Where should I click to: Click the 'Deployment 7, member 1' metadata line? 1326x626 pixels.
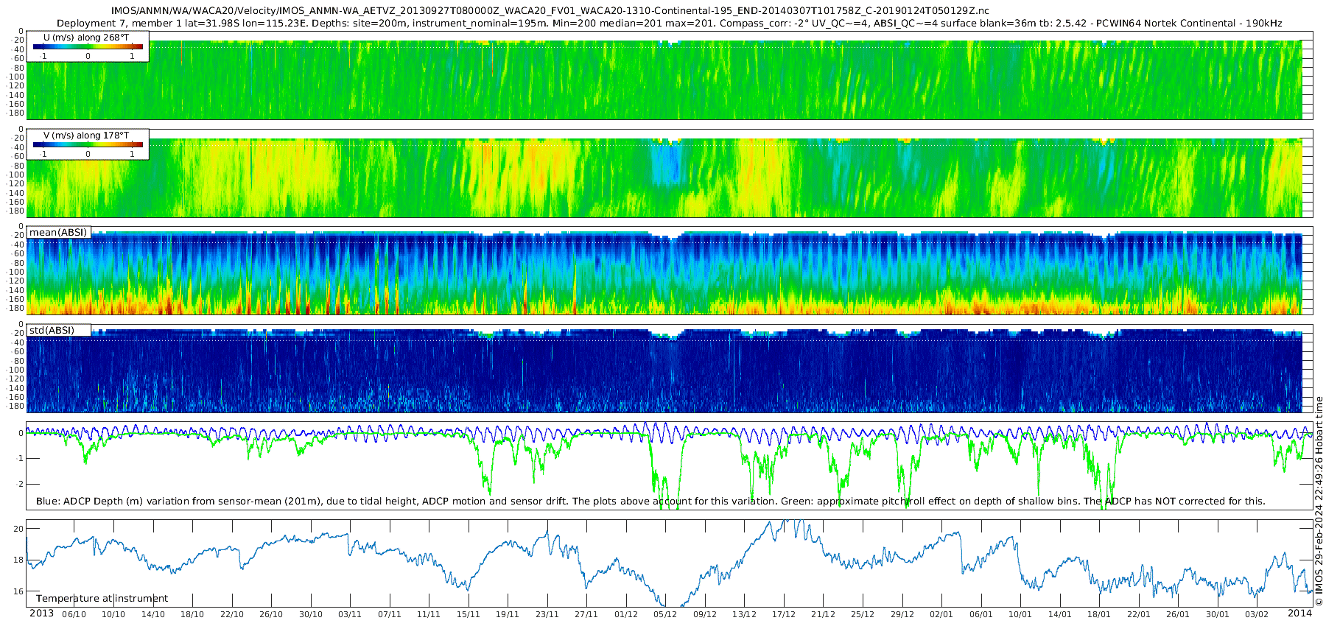pos(669,24)
